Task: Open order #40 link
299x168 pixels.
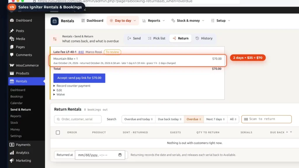Action: tap(81, 52)
